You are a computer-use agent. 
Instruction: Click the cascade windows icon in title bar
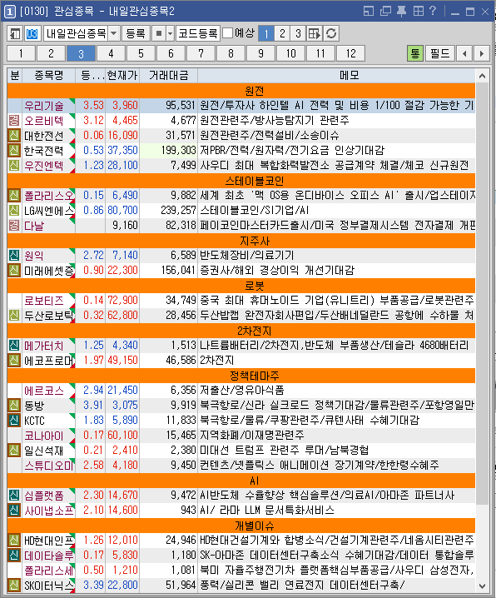coord(385,11)
